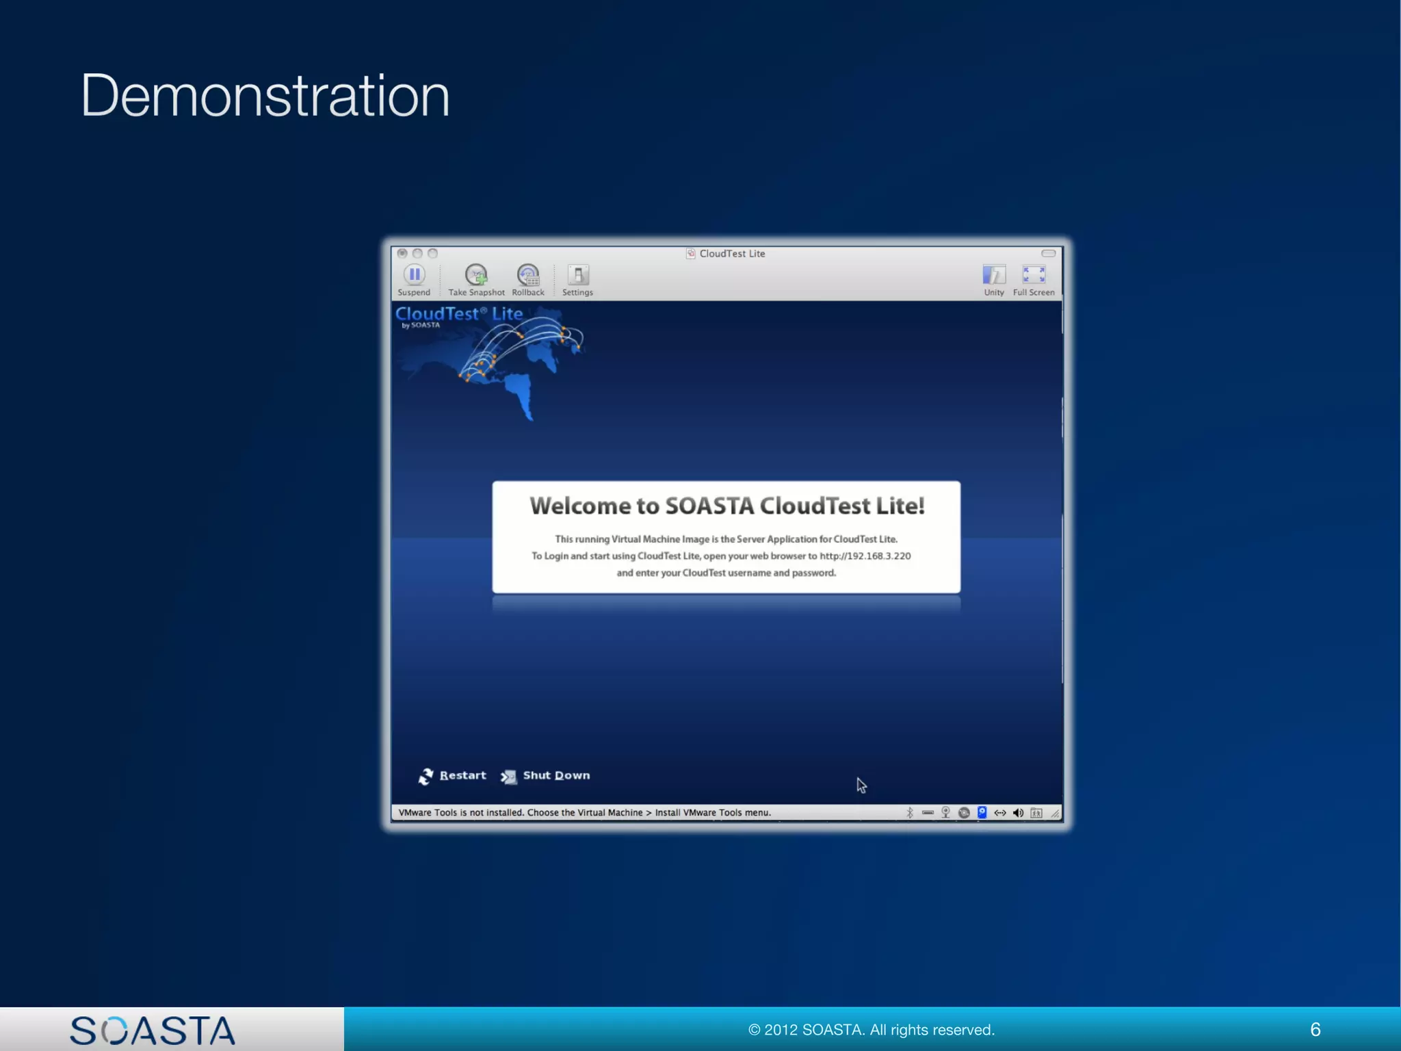Click the USB device status icon
The image size is (1401, 1051).
928,813
